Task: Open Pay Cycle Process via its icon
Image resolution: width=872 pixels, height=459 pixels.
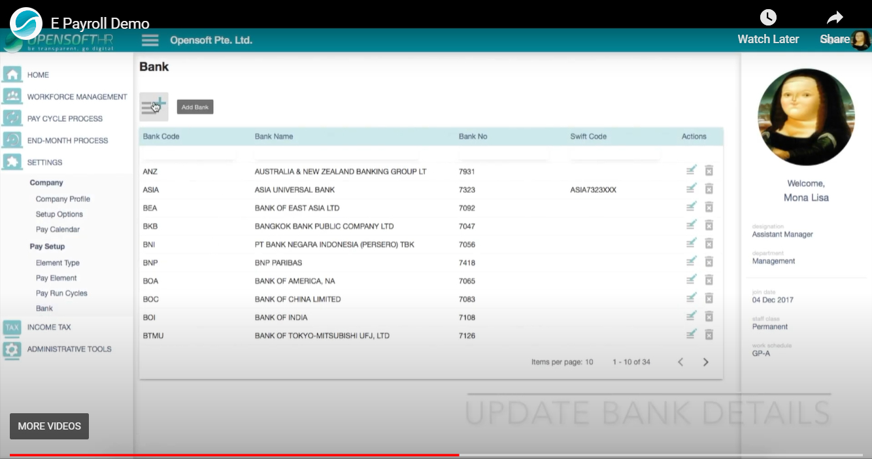Action: point(11,118)
